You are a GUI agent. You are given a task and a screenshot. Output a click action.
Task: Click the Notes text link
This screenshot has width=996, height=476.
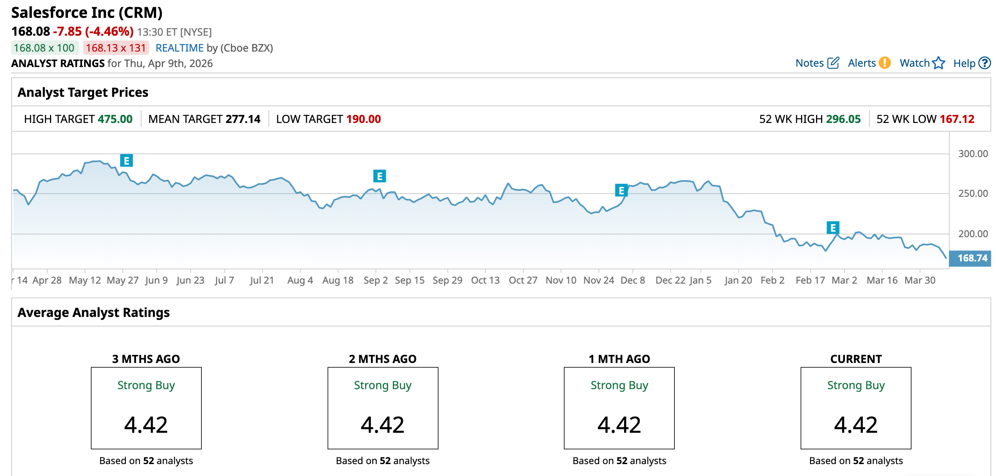click(x=809, y=63)
